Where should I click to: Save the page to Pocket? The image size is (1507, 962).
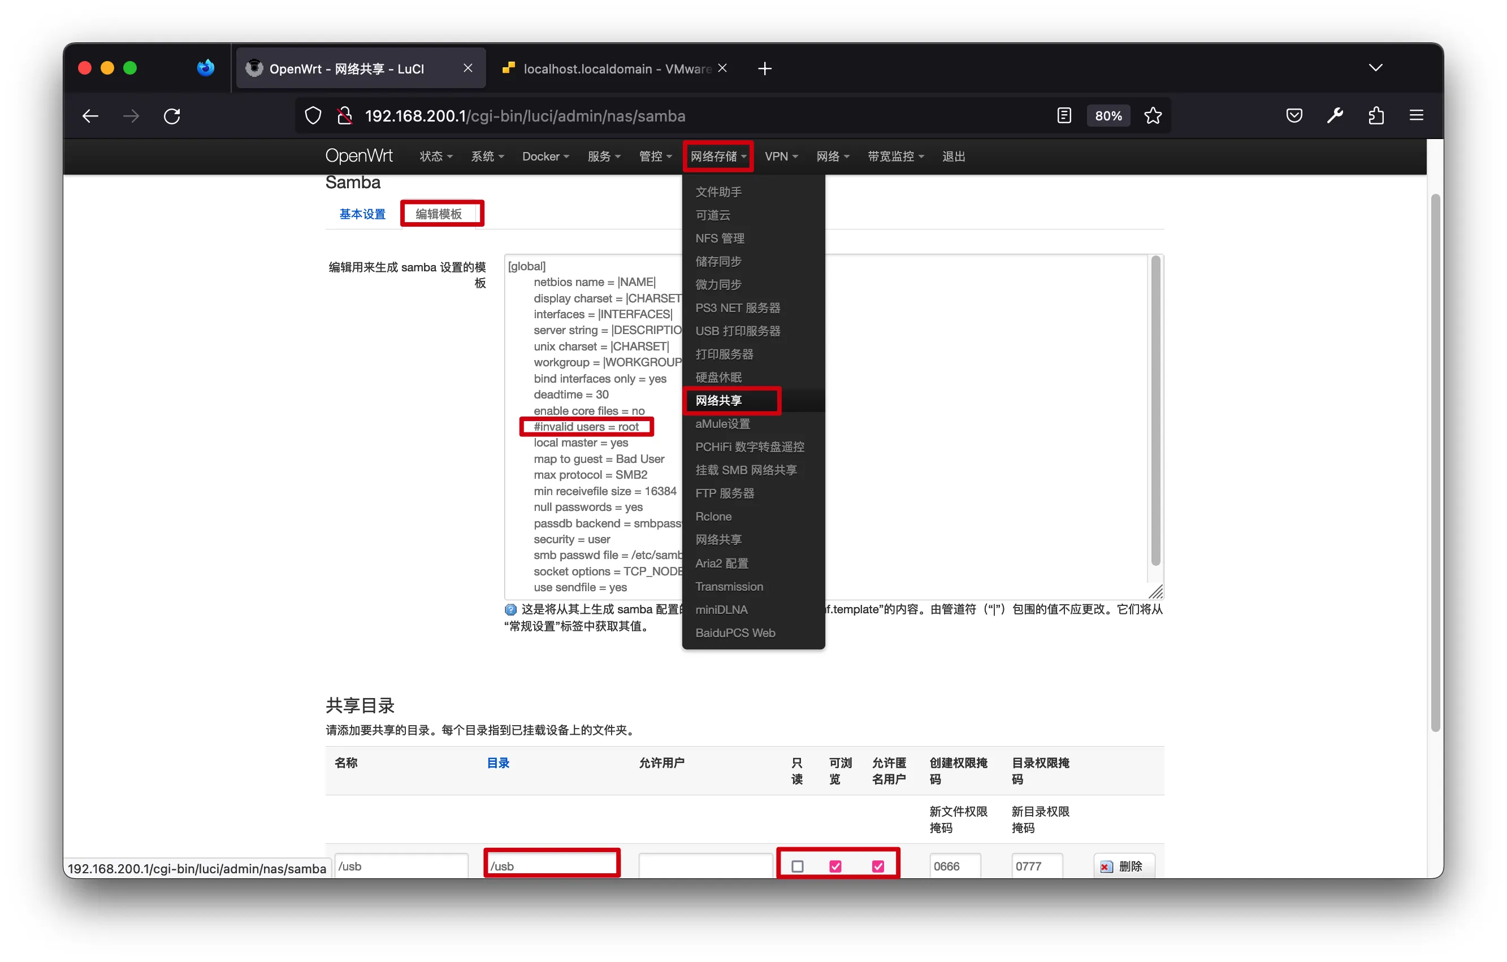pos(1294,116)
